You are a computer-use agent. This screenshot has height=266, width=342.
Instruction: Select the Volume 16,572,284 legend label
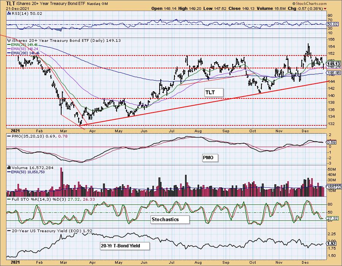(32, 168)
